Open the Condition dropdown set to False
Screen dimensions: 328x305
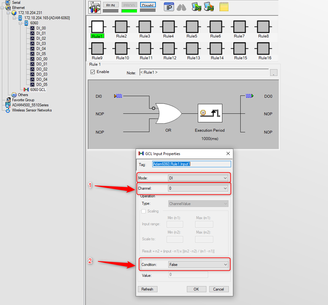198,265
